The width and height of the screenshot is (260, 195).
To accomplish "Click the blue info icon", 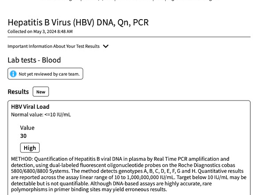I will pos(13,74).
